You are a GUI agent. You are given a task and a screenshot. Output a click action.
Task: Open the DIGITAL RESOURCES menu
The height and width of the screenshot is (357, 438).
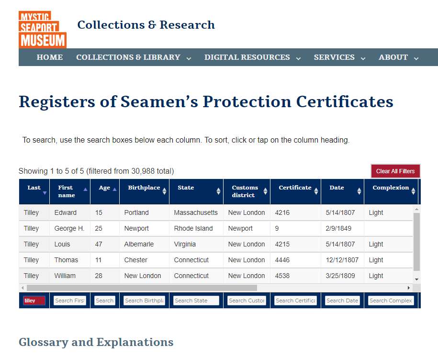click(x=247, y=57)
